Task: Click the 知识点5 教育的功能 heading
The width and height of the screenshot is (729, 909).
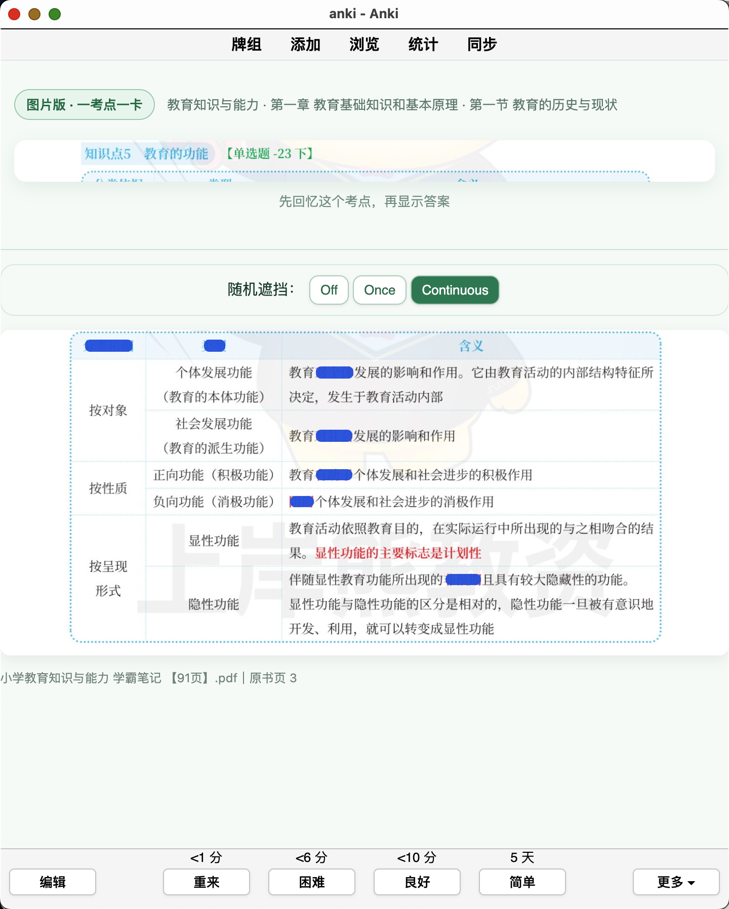Action: point(146,154)
